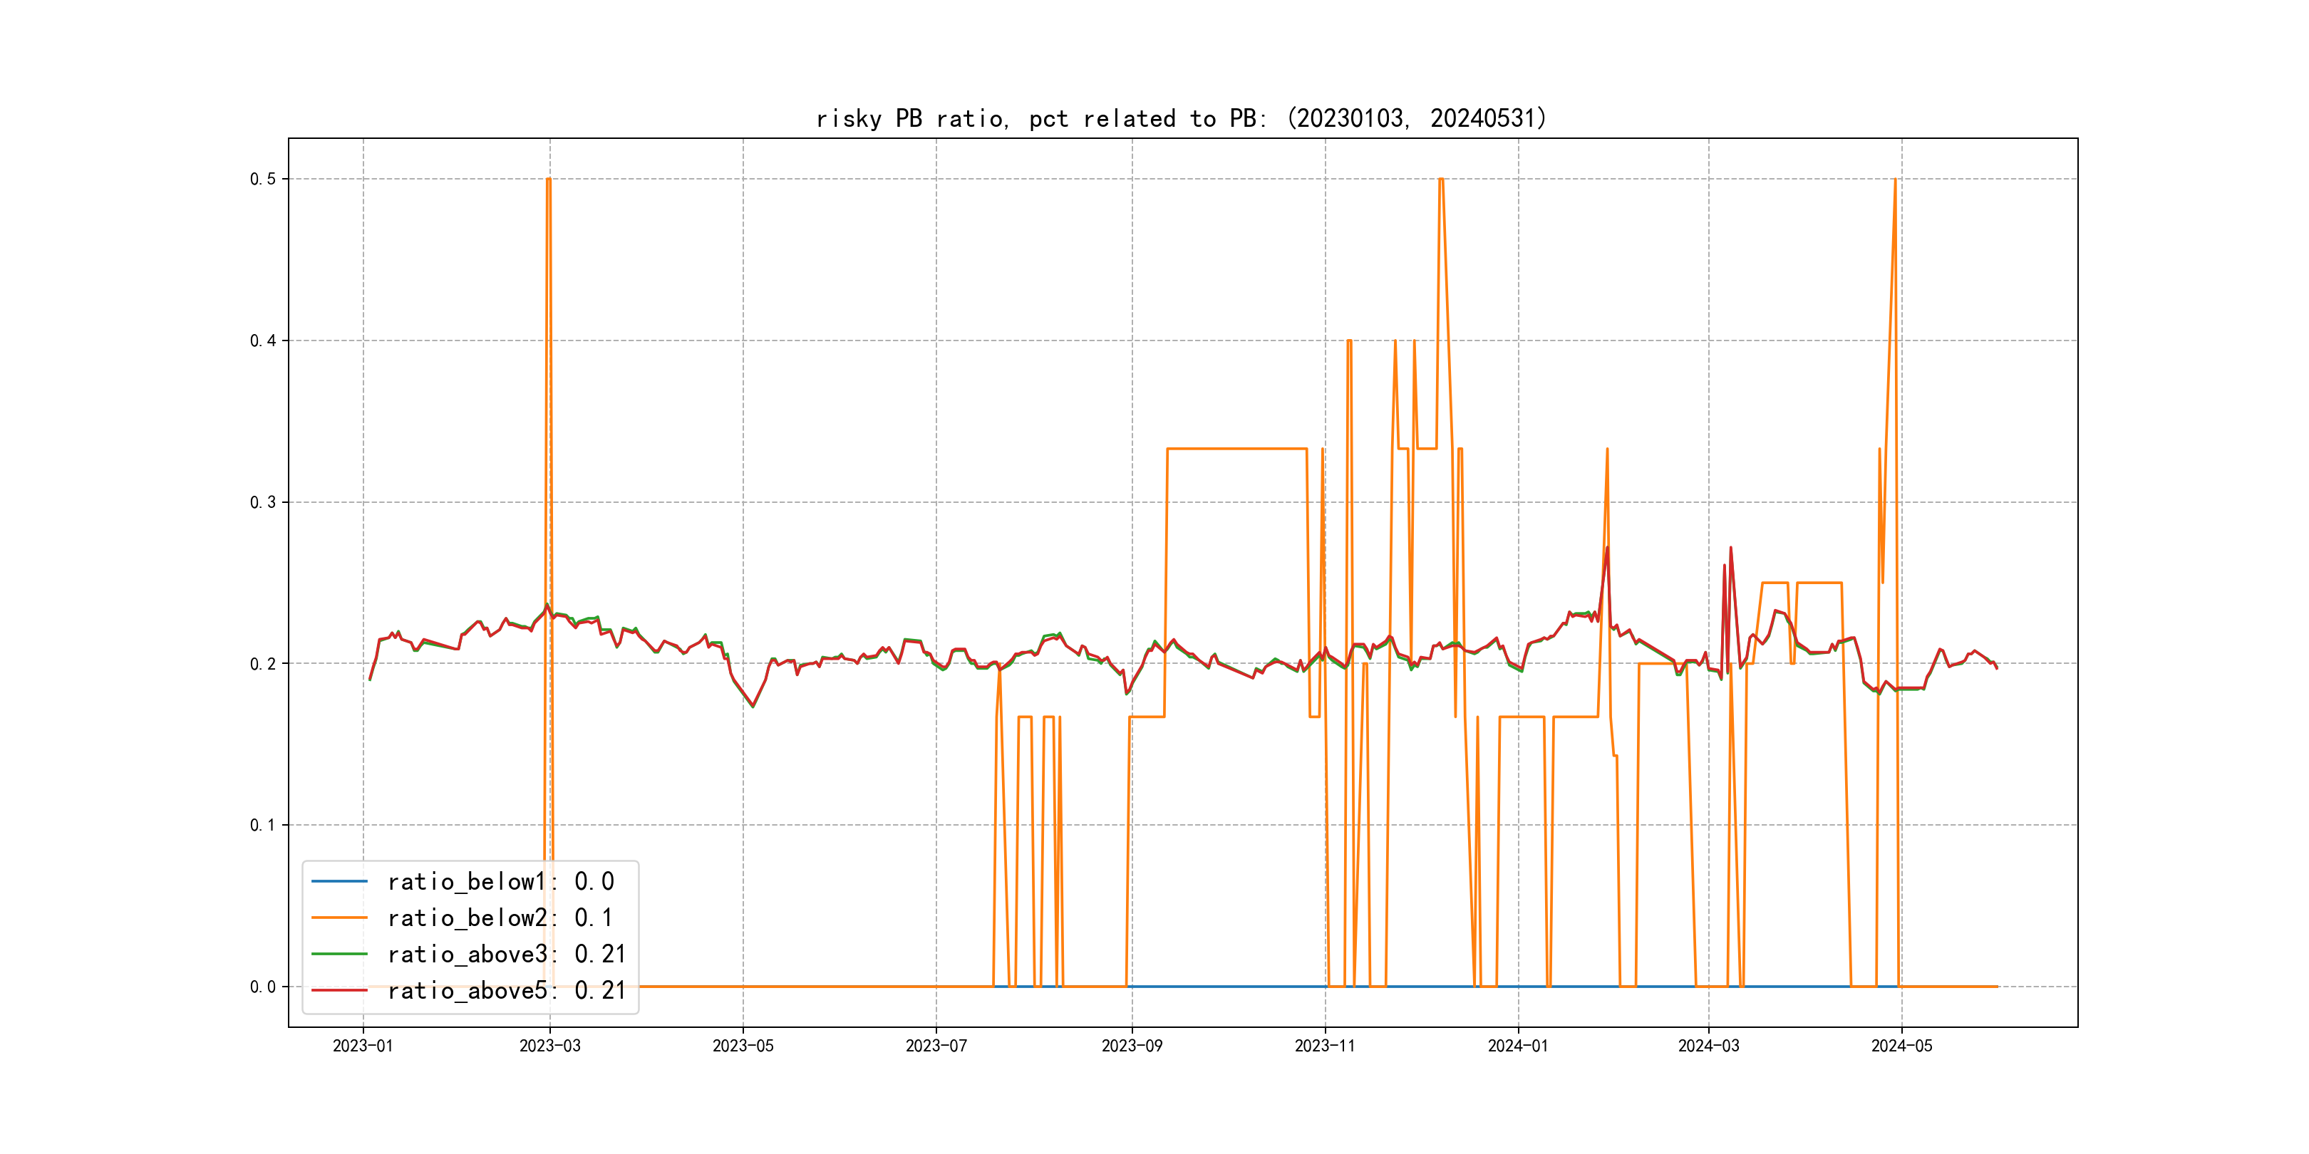Image resolution: width=2309 pixels, height=1154 pixels.
Task: Click the 2023-09 x-axis tick label
Action: (1131, 1046)
